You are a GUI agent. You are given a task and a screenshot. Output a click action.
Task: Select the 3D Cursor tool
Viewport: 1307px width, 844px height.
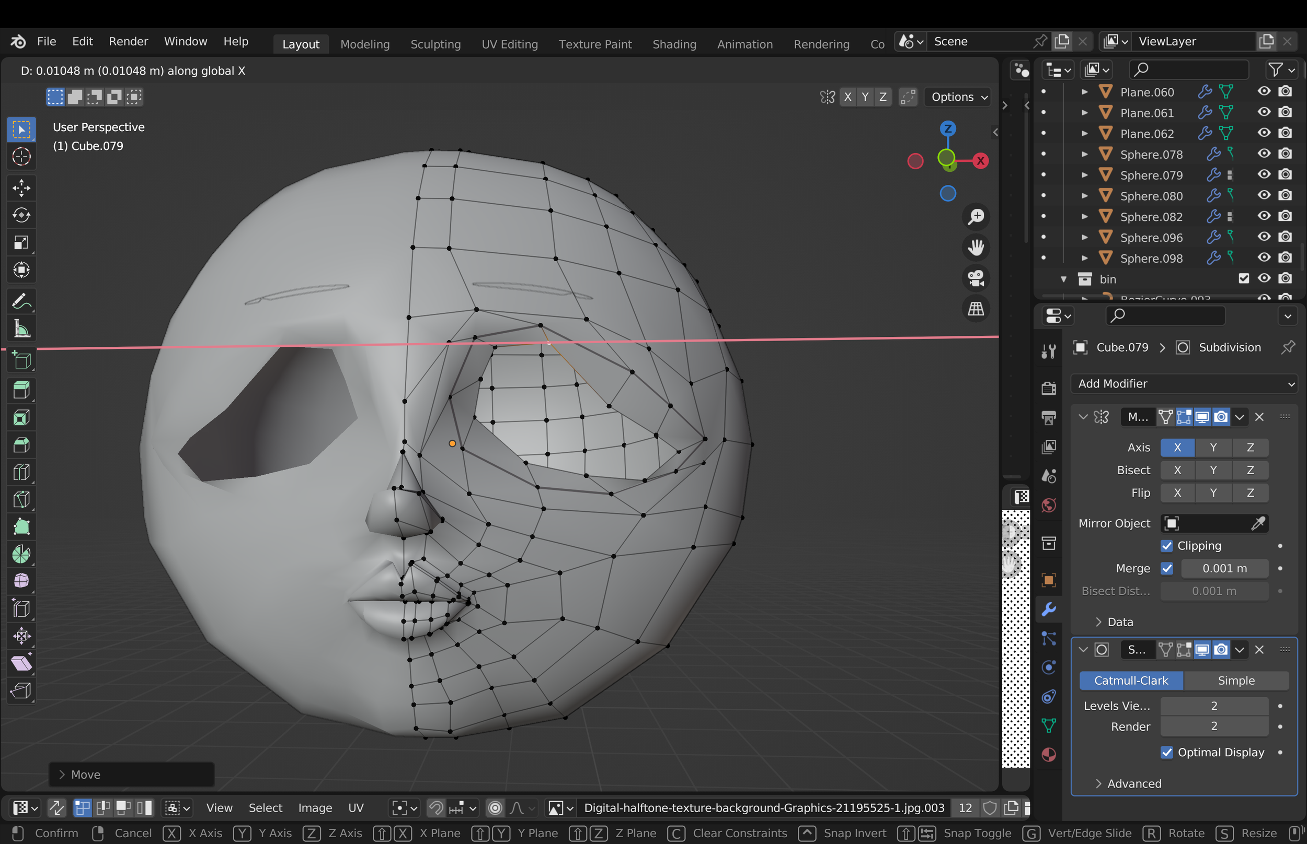[x=21, y=157]
